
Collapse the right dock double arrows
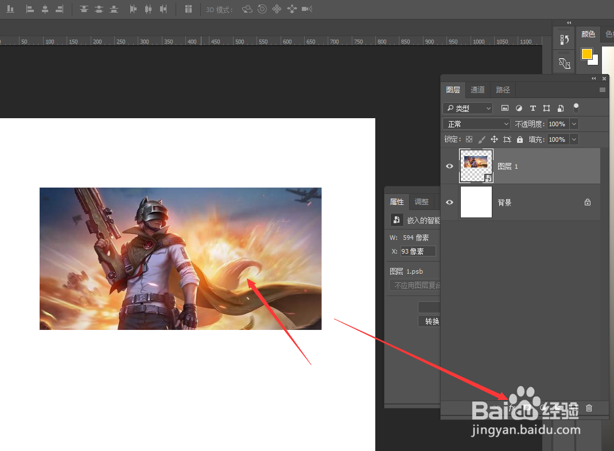[x=569, y=23]
